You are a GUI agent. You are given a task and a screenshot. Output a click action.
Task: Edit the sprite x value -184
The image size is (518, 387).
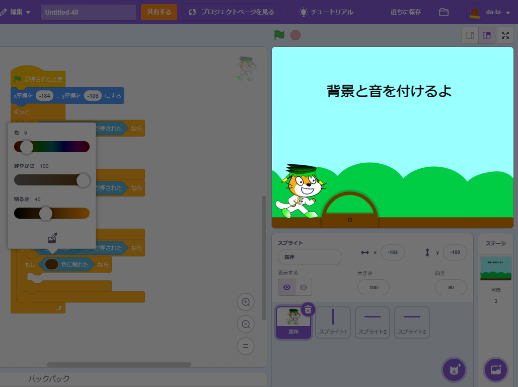tap(393, 252)
